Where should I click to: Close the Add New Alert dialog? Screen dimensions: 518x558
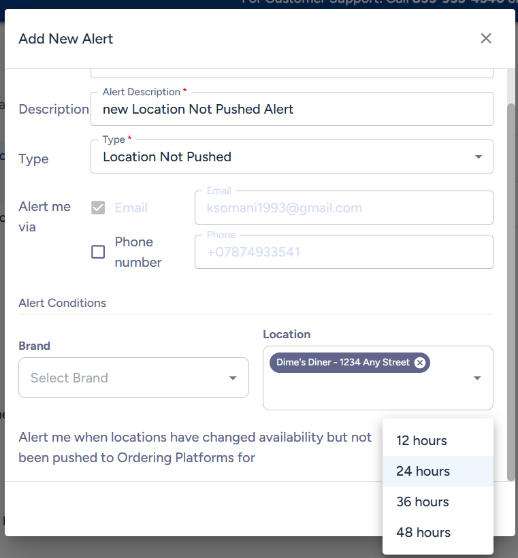click(x=486, y=39)
